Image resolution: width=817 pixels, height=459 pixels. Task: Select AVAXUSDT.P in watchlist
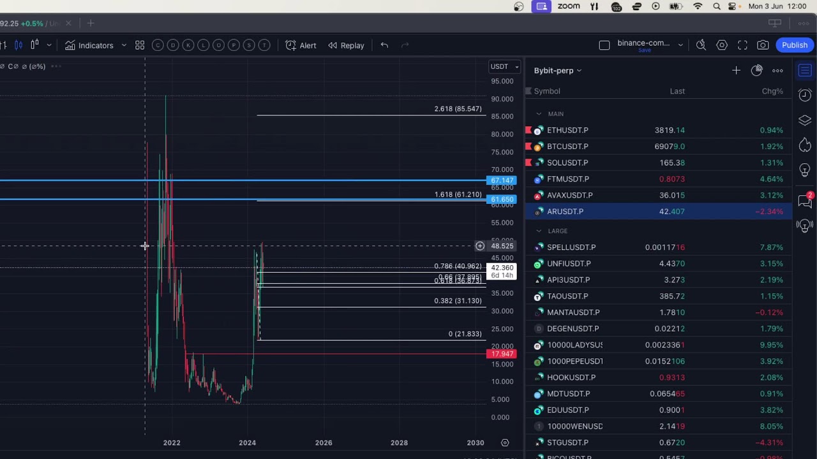pos(659,195)
